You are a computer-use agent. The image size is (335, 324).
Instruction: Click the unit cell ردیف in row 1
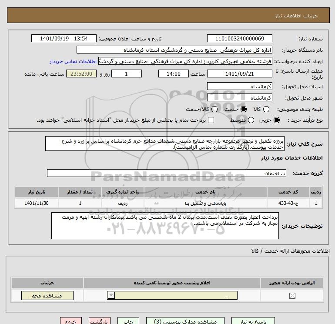tap(122, 203)
